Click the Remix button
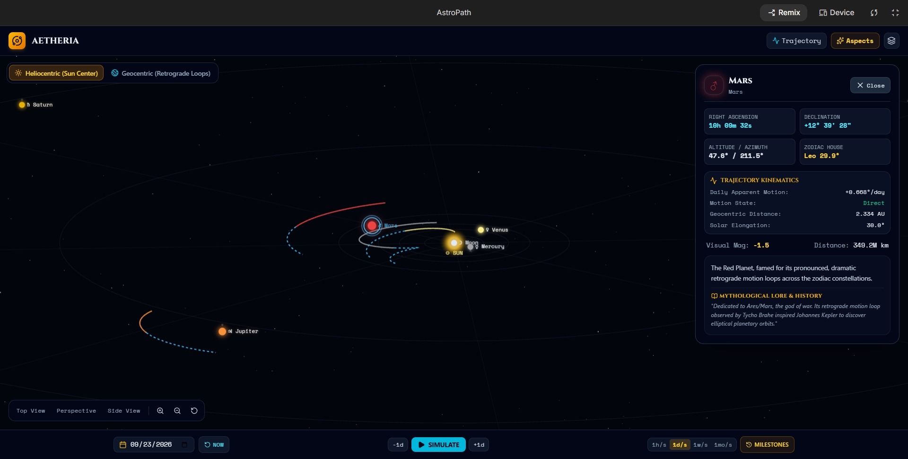The height and width of the screenshot is (459, 908). tap(784, 13)
